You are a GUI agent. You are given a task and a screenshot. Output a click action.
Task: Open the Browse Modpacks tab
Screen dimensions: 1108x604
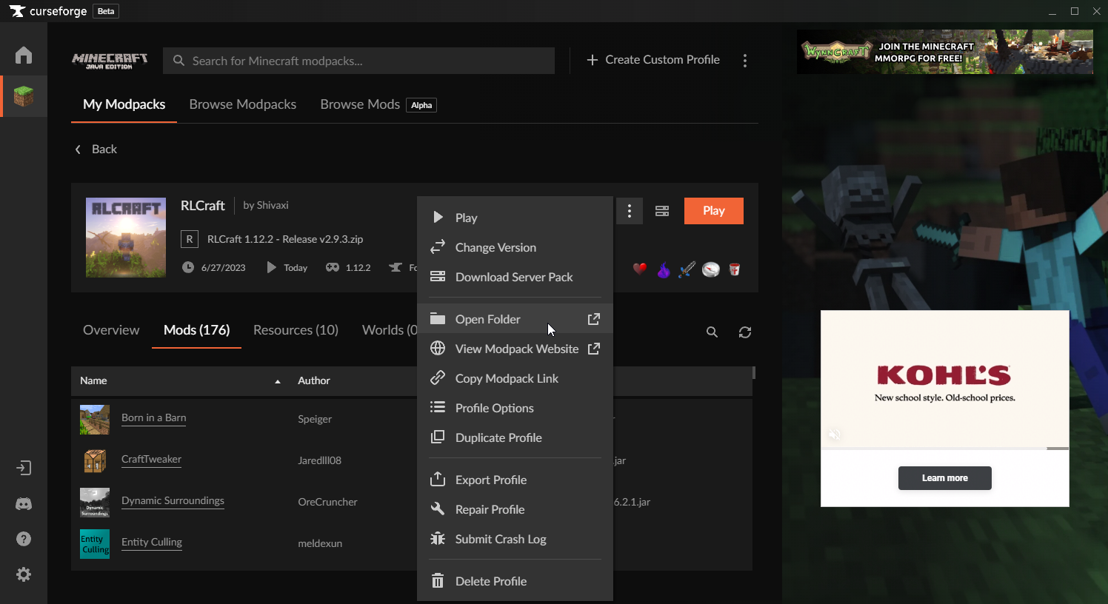[243, 104]
